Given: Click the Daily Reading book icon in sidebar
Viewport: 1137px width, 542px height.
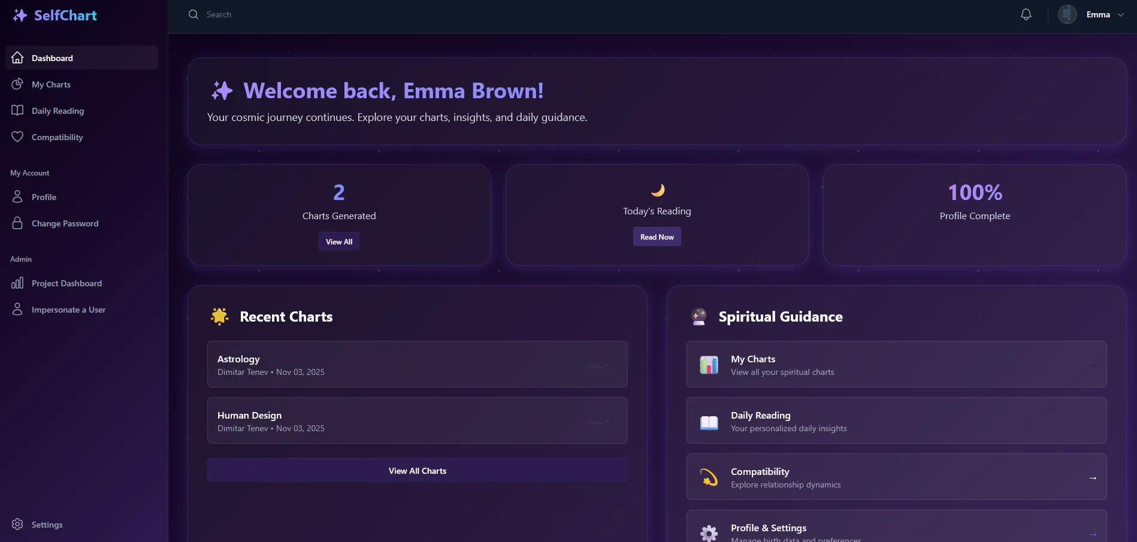Looking at the screenshot, I should click(x=17, y=110).
